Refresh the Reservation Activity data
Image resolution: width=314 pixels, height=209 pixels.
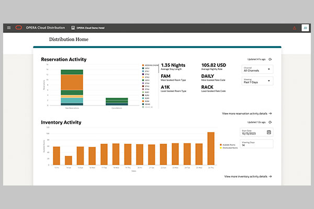pyautogui.click(x=270, y=59)
